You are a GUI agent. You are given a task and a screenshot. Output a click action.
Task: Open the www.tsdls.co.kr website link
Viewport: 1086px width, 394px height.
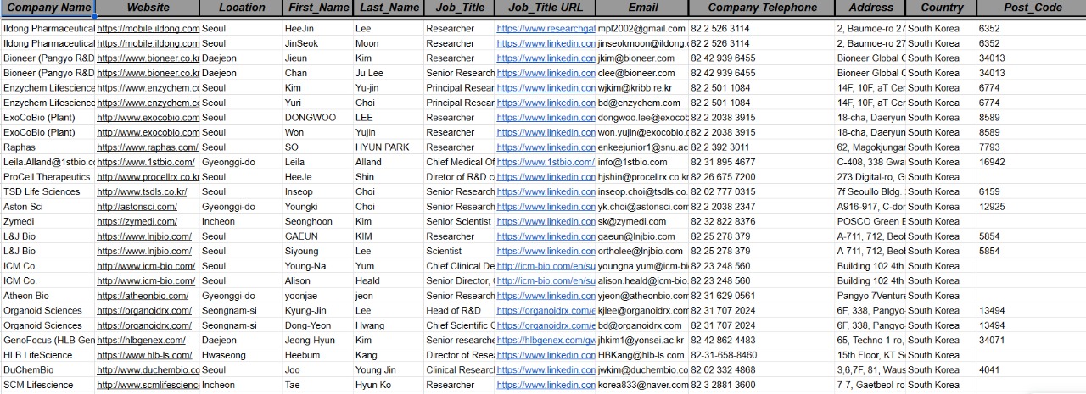[142, 191]
